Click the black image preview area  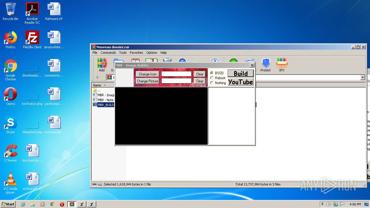(161, 116)
